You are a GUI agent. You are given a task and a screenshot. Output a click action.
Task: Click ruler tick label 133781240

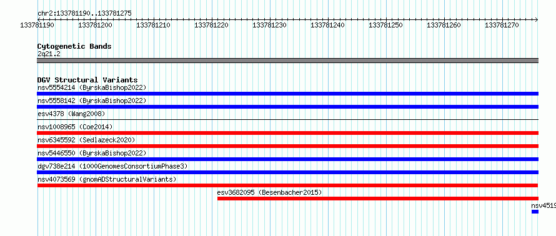[x=327, y=26]
